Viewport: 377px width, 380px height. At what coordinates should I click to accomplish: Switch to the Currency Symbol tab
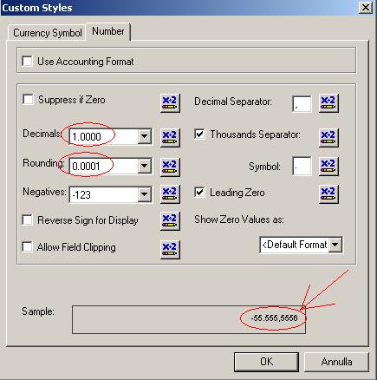click(48, 33)
